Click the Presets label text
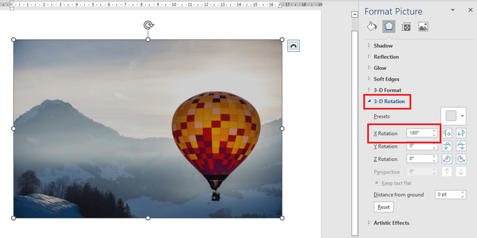Screen dimensions: 477x238 coord(382,116)
